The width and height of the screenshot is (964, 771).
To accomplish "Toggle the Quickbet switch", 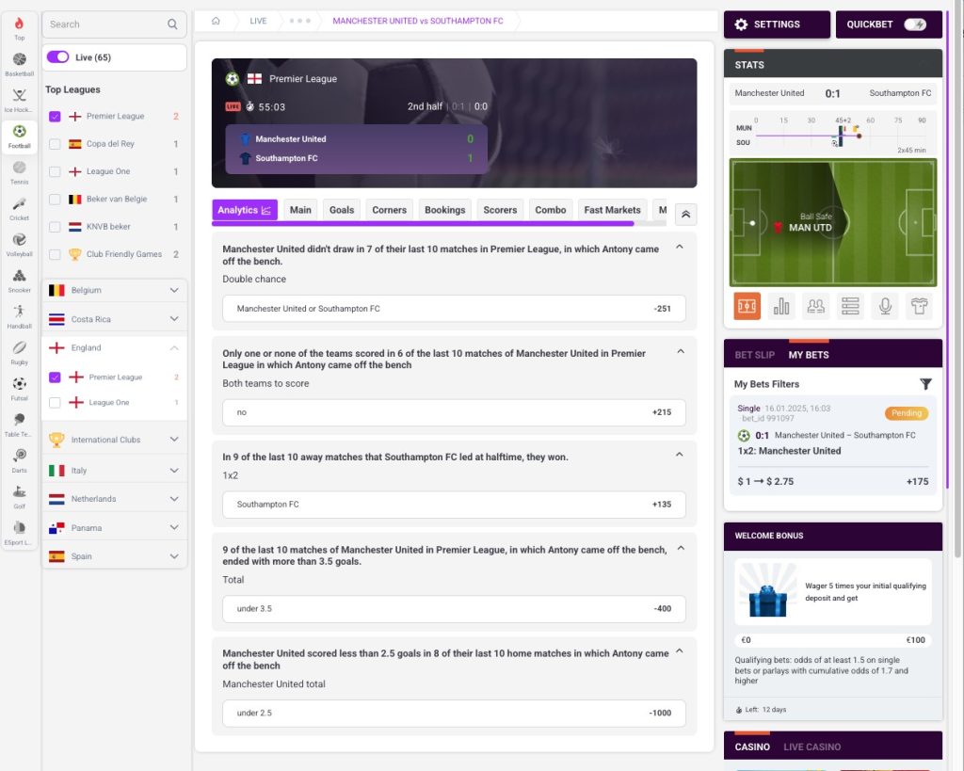I will tap(915, 24).
